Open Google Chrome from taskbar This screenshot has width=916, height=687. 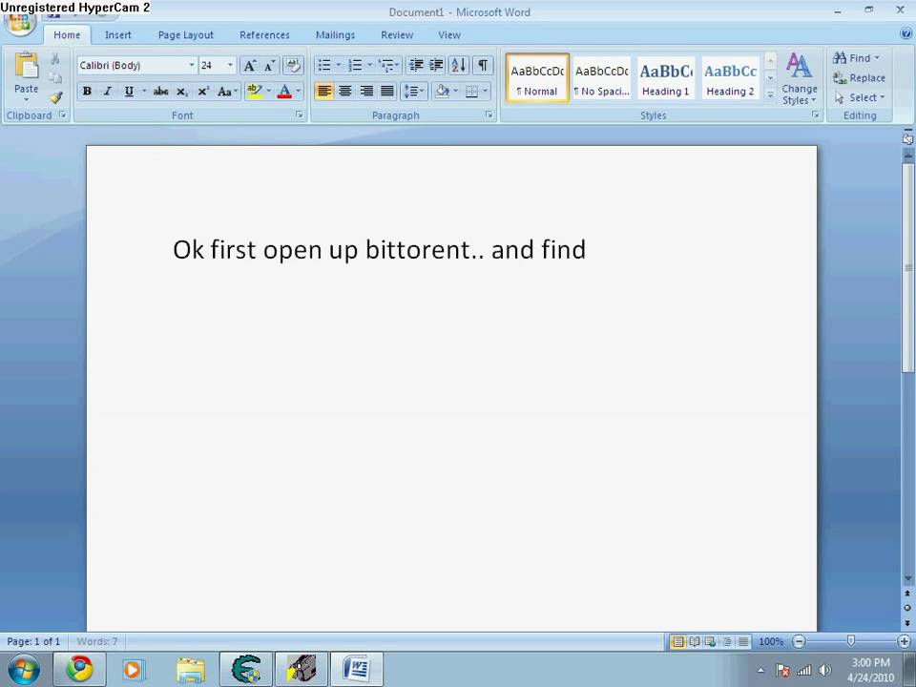(79, 668)
